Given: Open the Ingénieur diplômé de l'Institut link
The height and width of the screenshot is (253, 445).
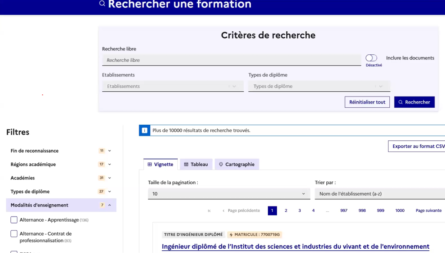Looking at the screenshot, I should (296, 246).
